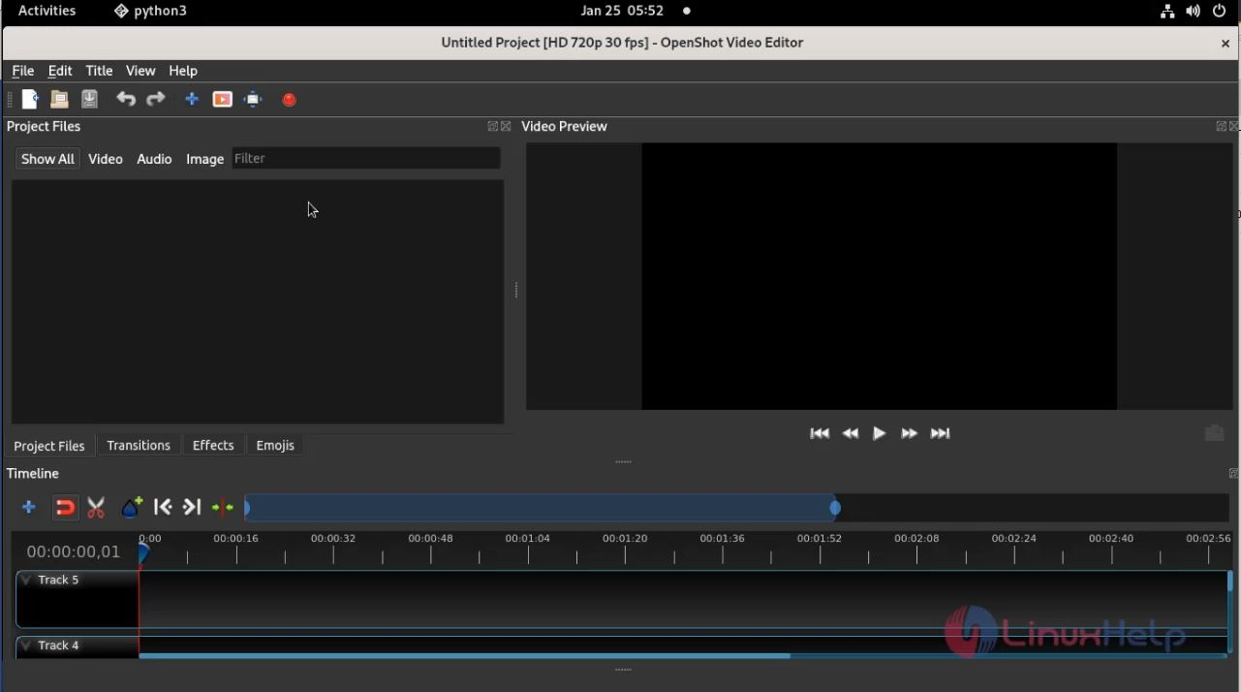Click the 00:00:00,01 timecode display
Viewport: 1241px width, 692px height.
click(74, 551)
